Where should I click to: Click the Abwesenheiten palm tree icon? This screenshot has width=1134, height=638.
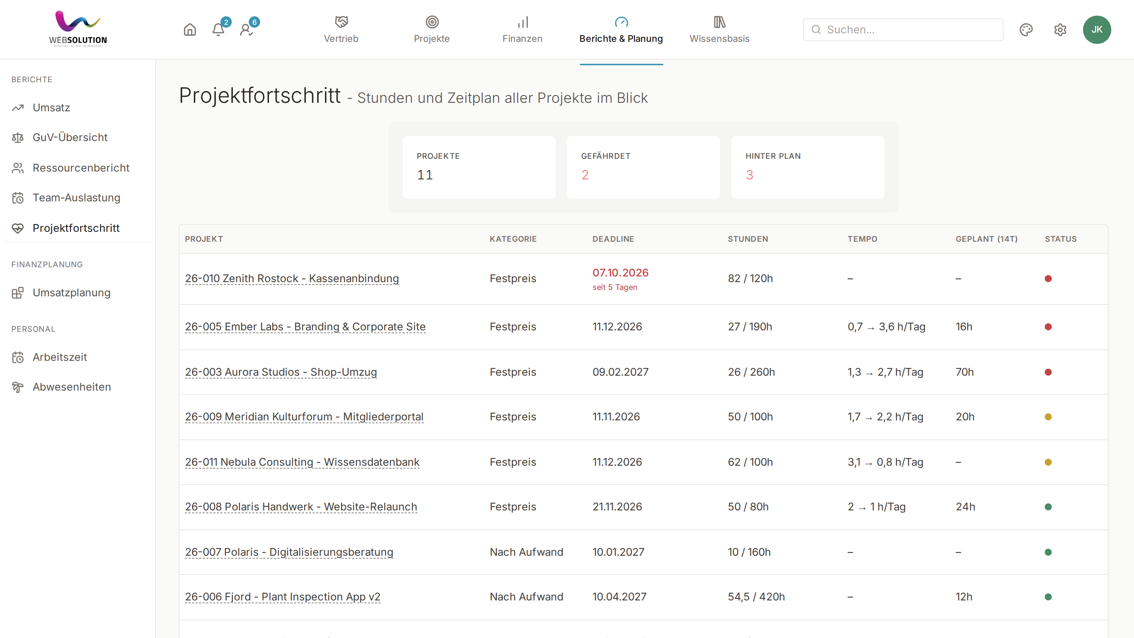click(x=18, y=387)
